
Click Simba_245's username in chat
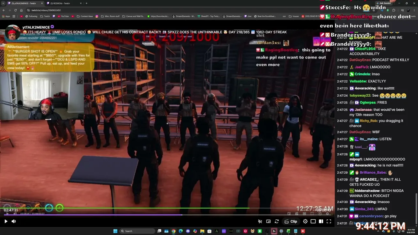tap(364, 209)
